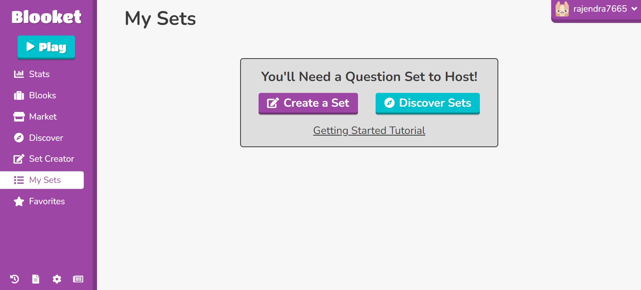
Task: Click the Set Creator edit icon
Action: (19, 159)
